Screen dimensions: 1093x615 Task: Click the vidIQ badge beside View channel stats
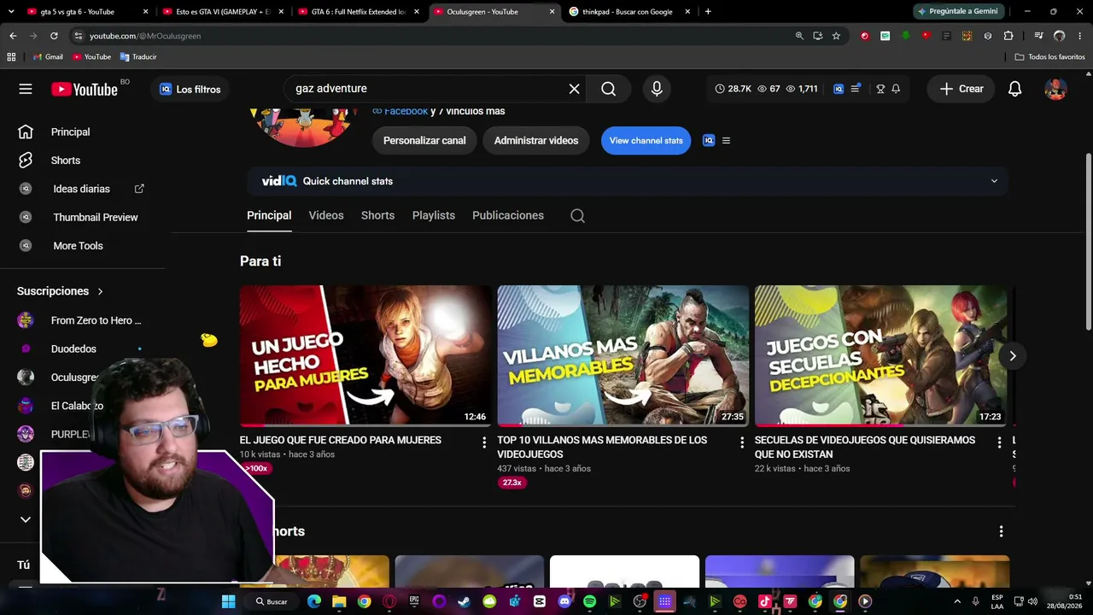coord(708,141)
